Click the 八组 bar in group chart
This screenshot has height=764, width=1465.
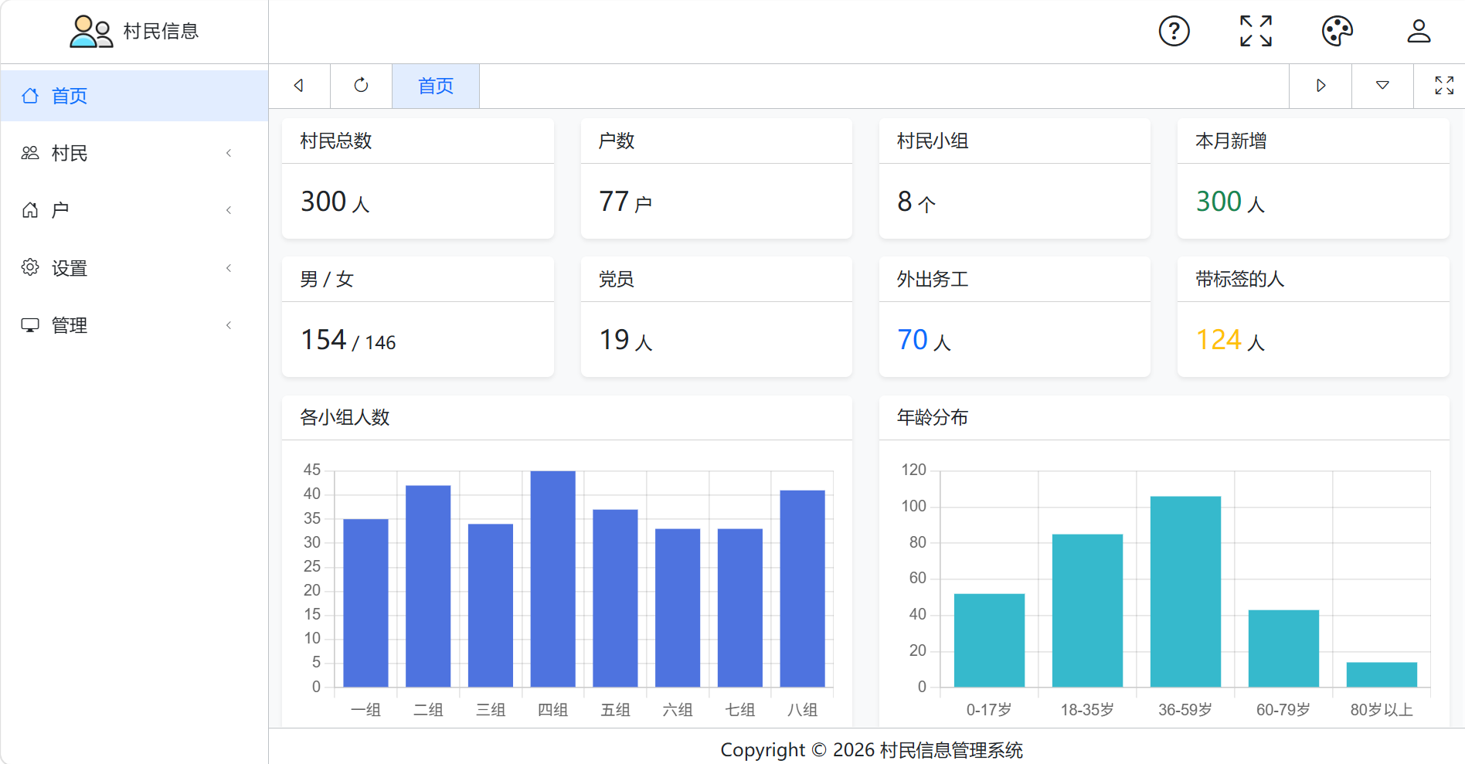click(x=803, y=589)
